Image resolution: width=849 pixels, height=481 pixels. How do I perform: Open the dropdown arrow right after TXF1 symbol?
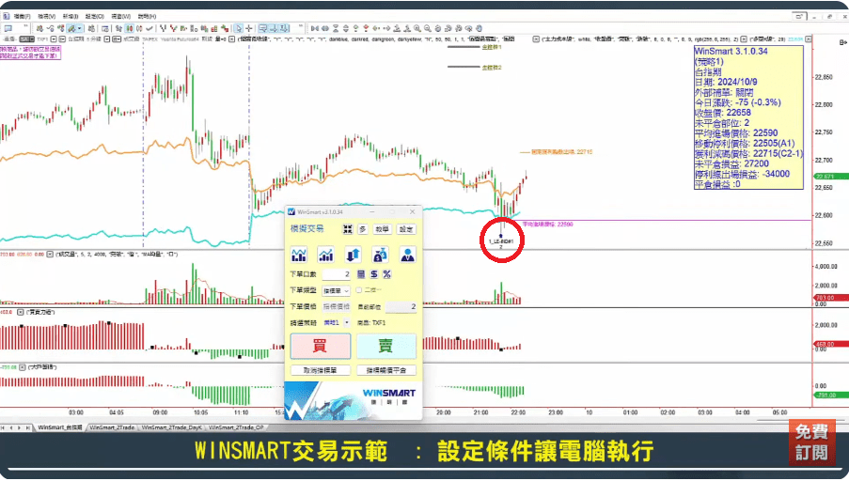(x=54, y=39)
